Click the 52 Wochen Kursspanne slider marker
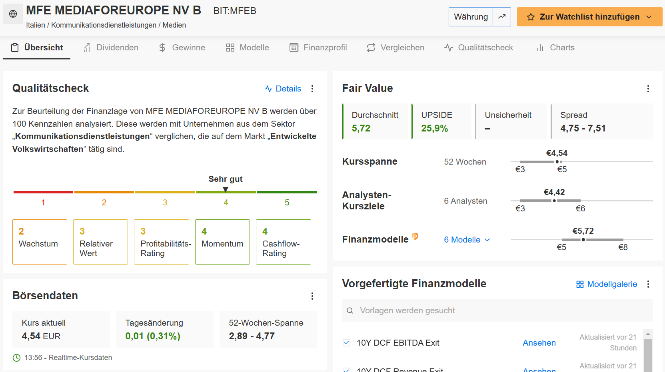Image resolution: width=665 pixels, height=372 pixels. pyautogui.click(x=557, y=162)
